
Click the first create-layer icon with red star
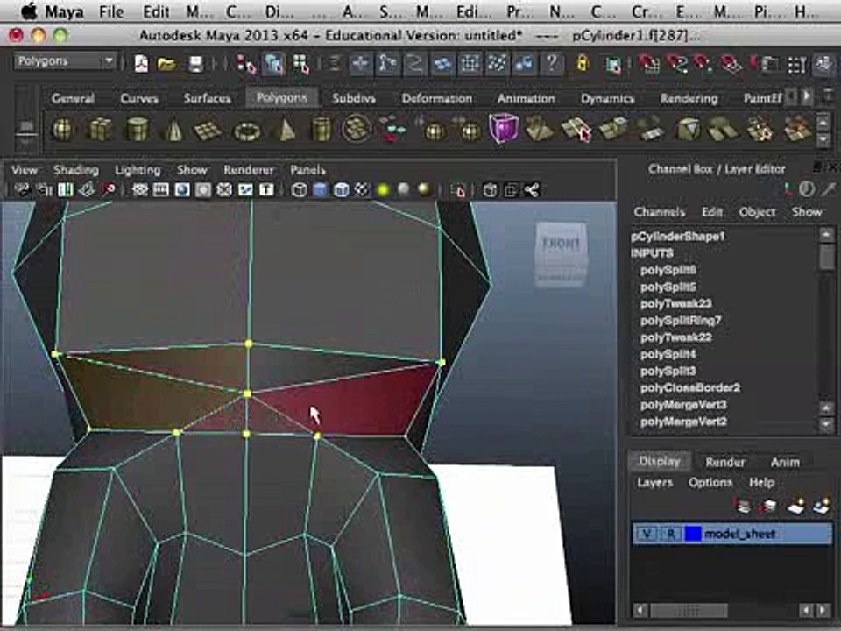743,506
